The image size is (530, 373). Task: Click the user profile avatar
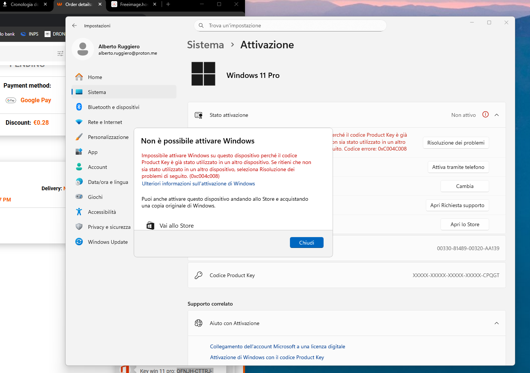[x=83, y=49]
